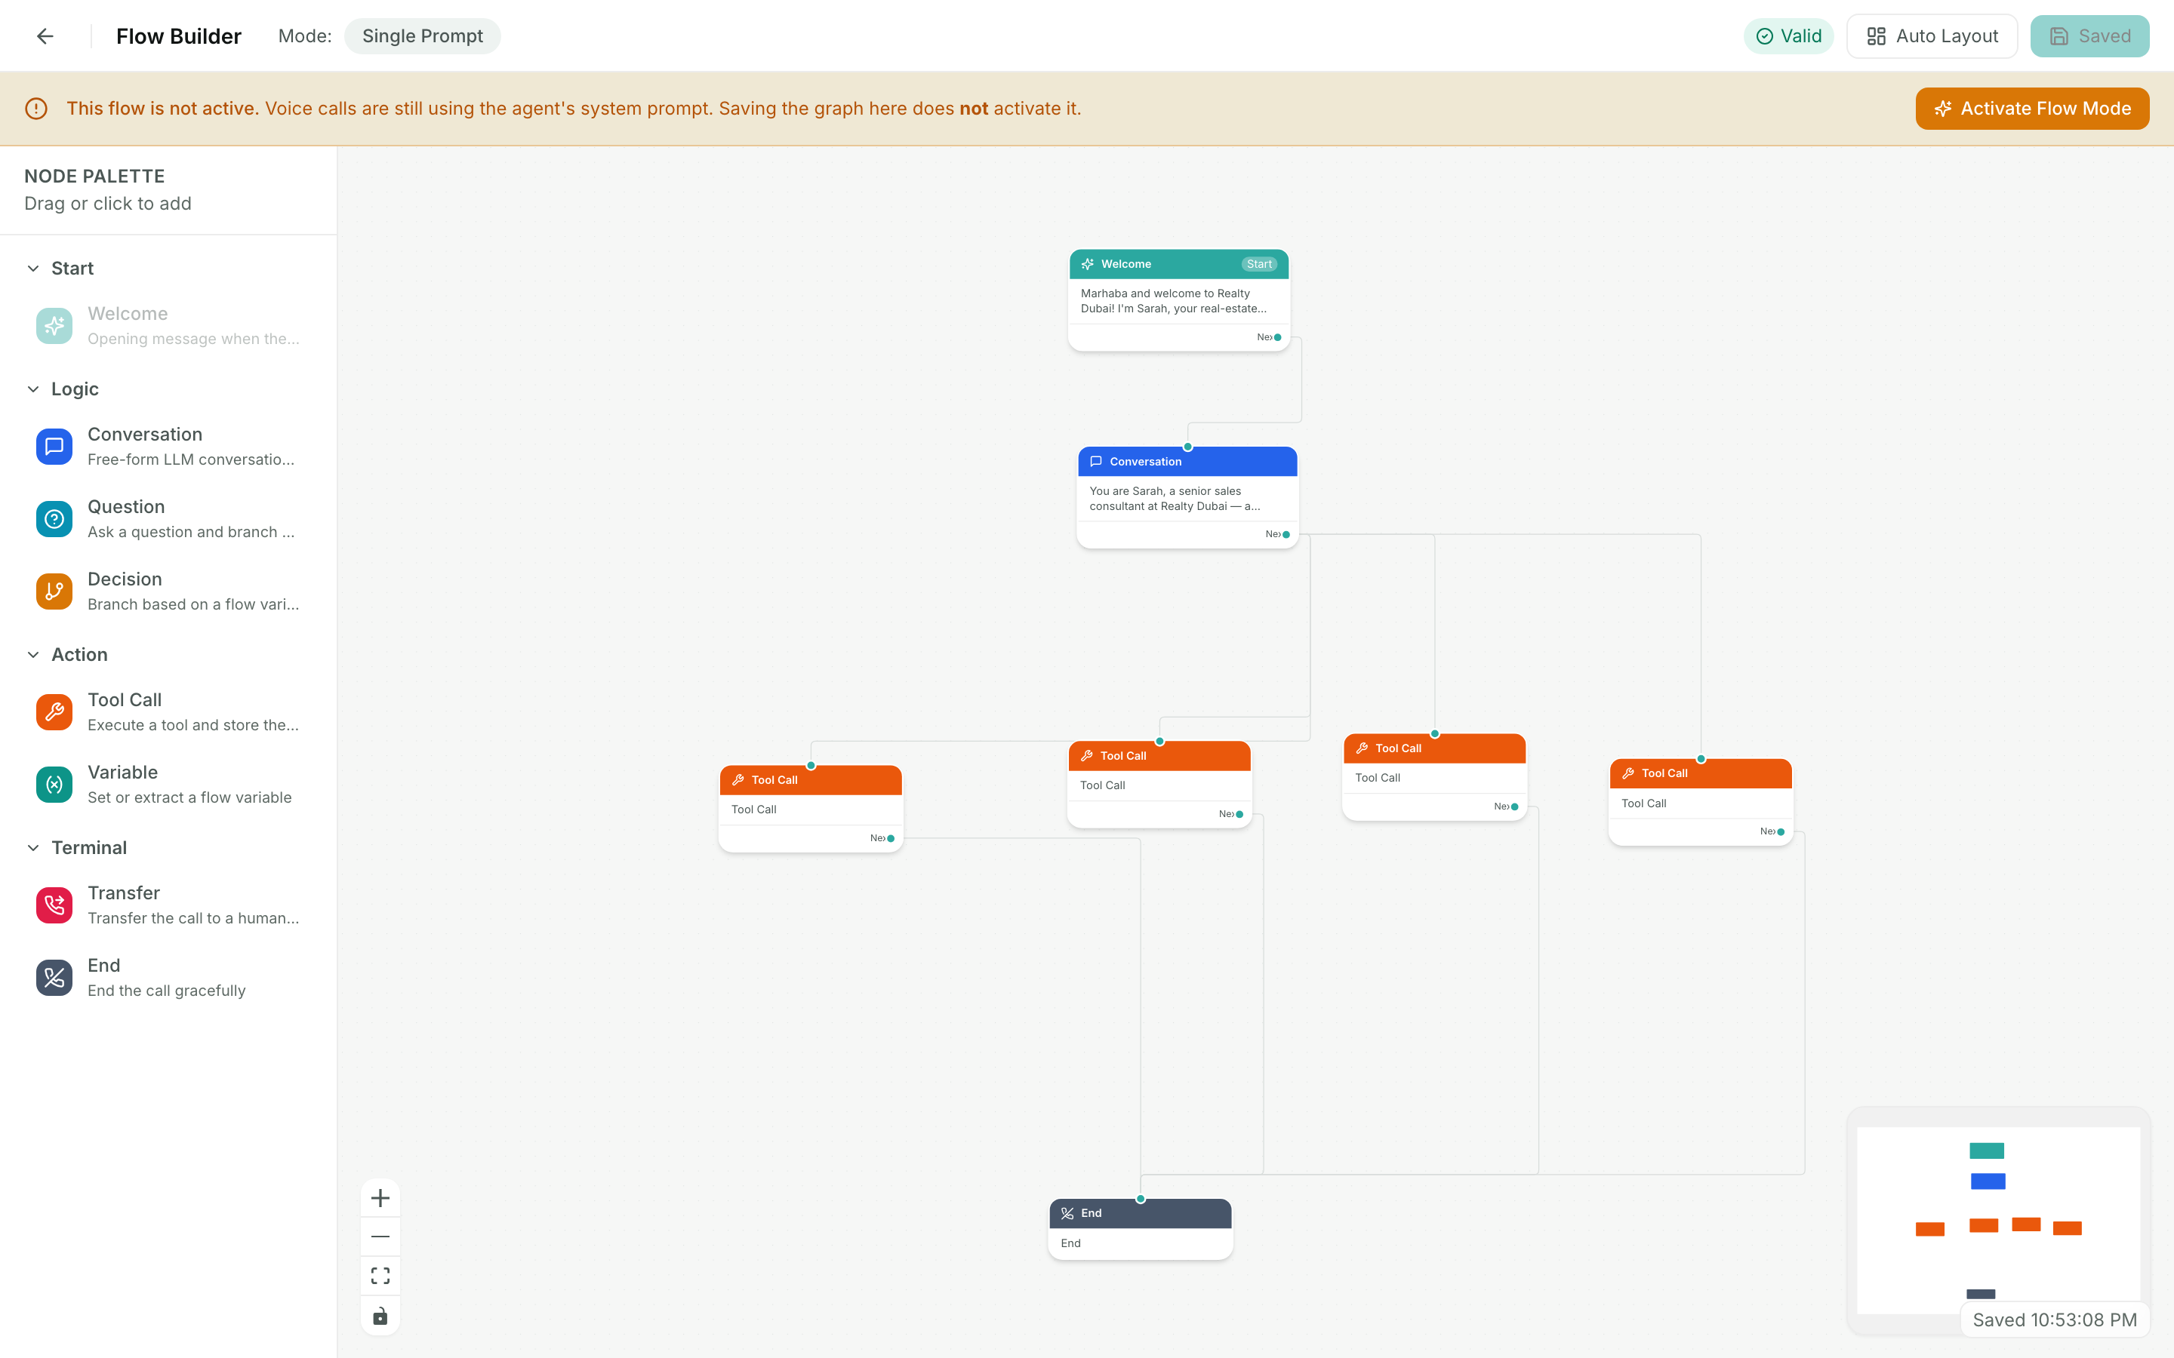
Task: Click the End palette icon
Action: coord(54,977)
